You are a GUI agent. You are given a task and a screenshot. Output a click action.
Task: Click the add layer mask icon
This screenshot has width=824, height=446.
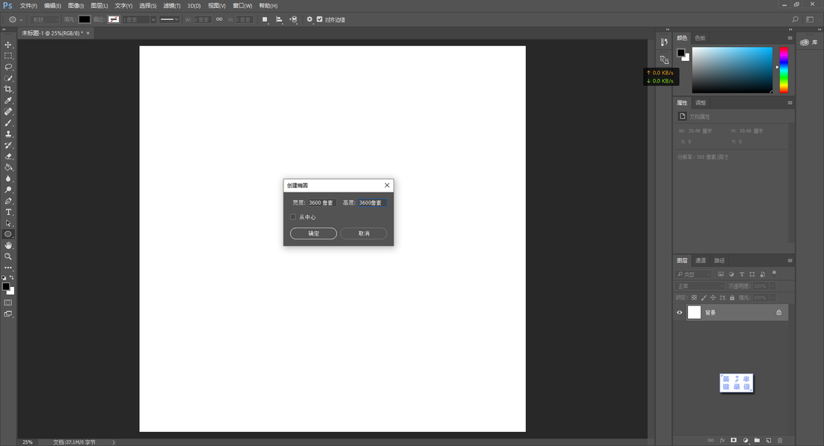(733, 440)
